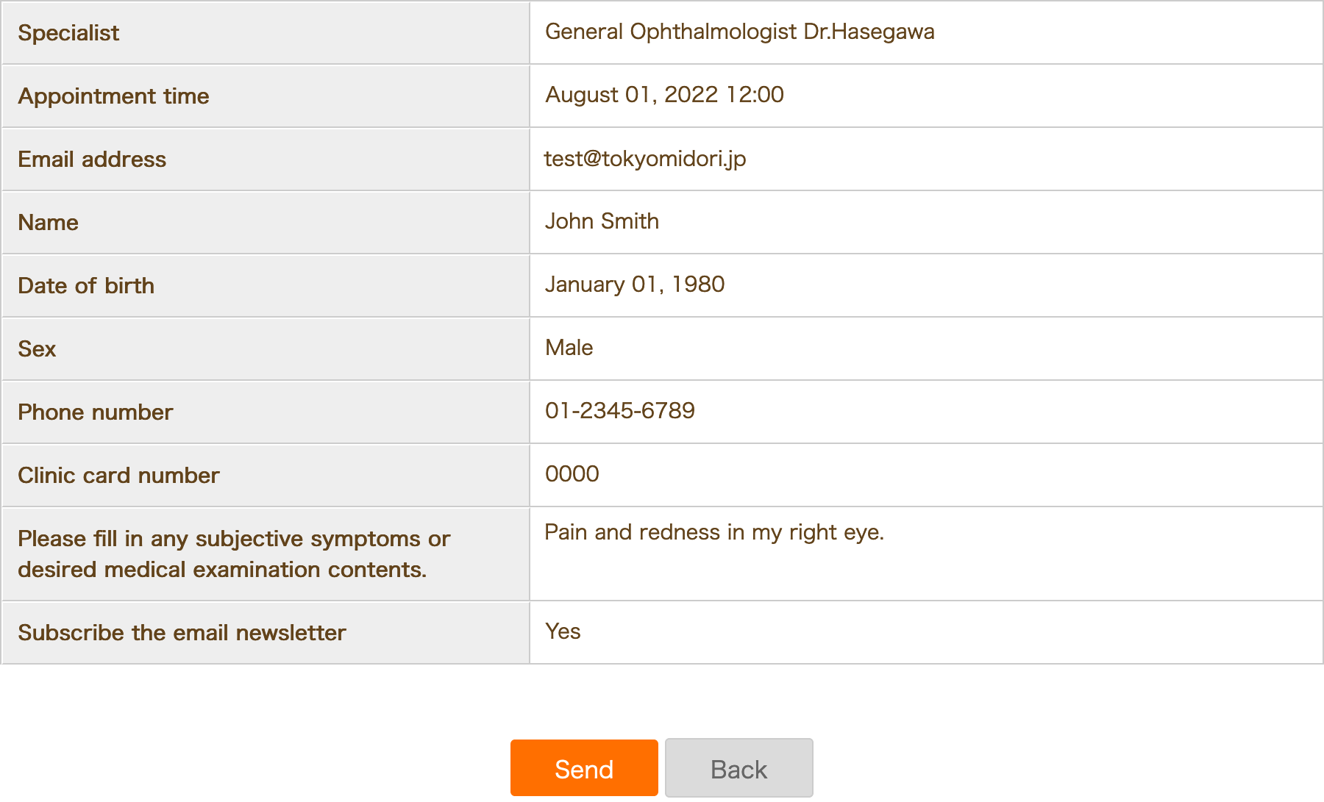Viewport: 1324px width, 802px height.
Task: Select the John Smith name value
Action: tap(602, 221)
